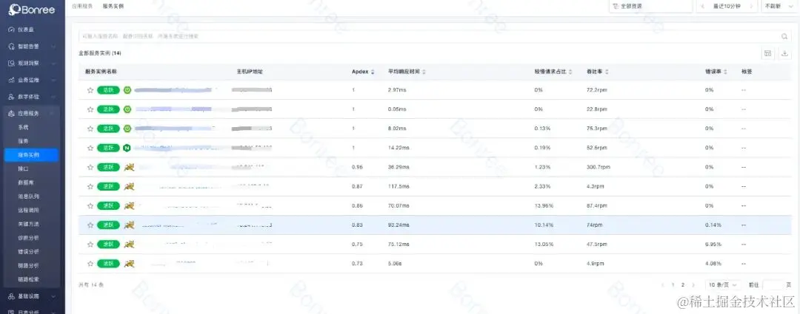The width and height of the screenshot is (800, 314).
Task: Click the 业务监控 chart icon in sidebar
Action: click(12, 80)
